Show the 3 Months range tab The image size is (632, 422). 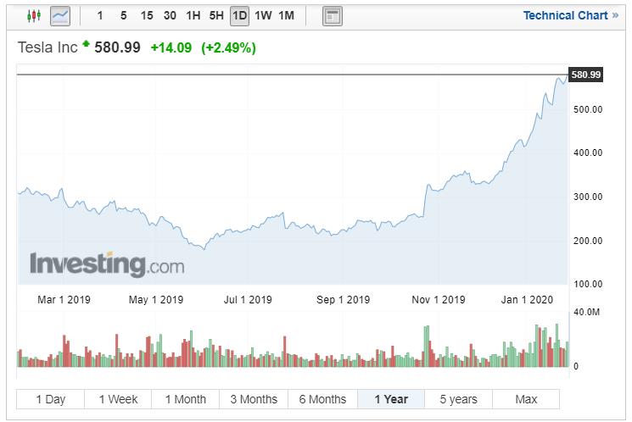click(254, 399)
